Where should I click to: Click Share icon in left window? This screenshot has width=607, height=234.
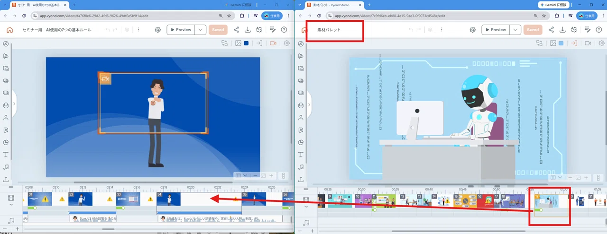[x=236, y=30]
